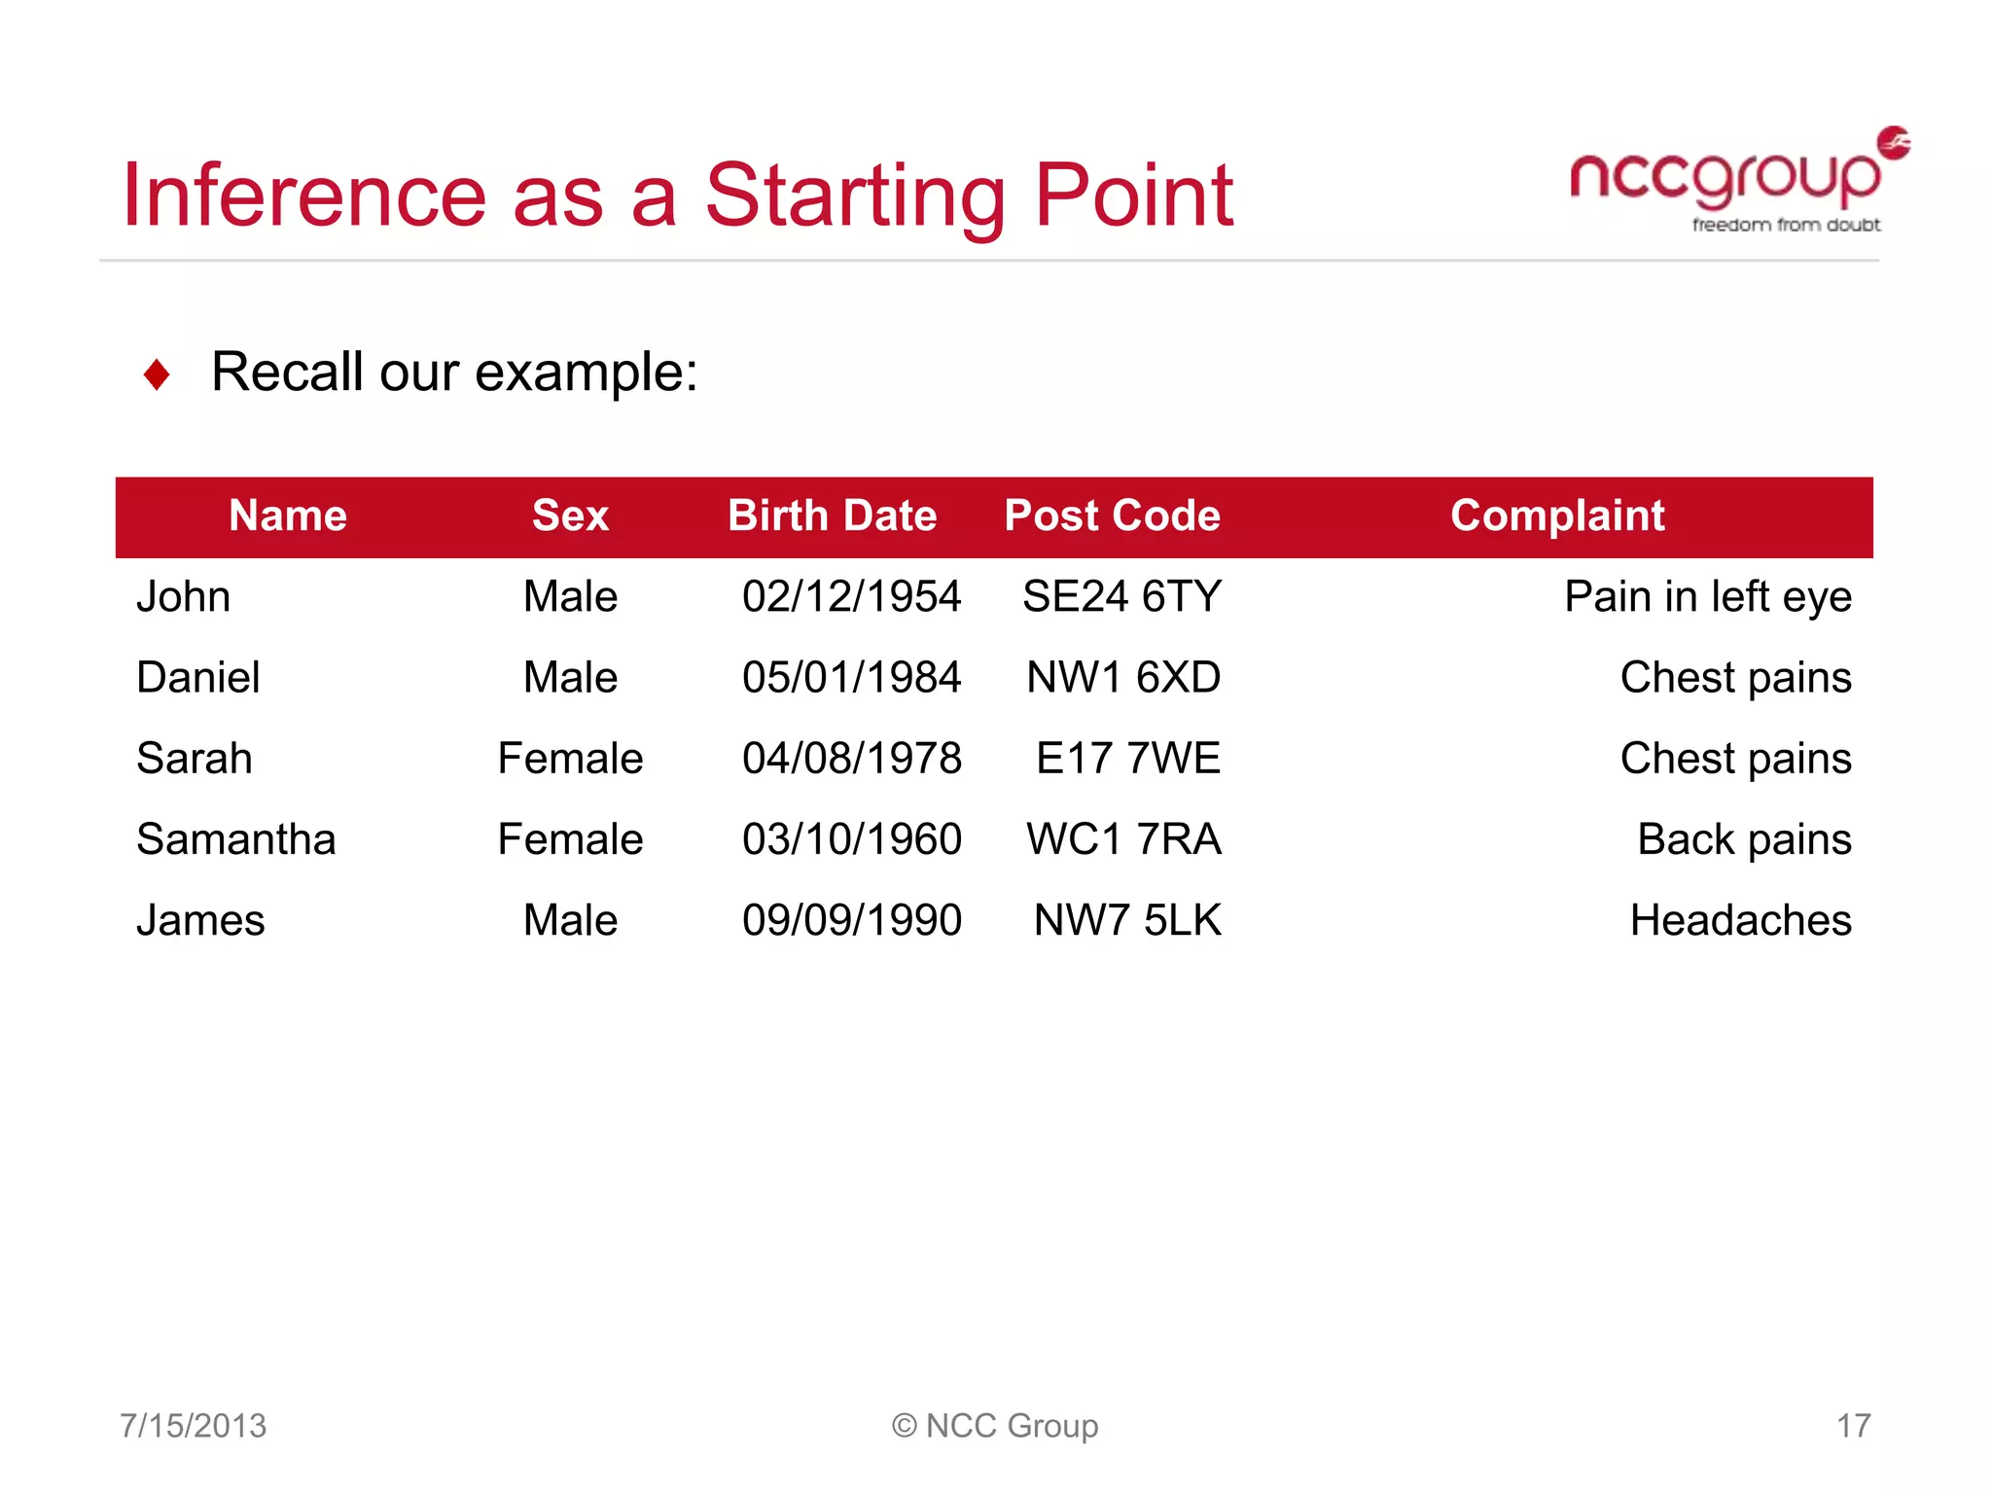Select post code "SE24 6TY"
This screenshot has height=1494, width=1992.
tap(1121, 596)
